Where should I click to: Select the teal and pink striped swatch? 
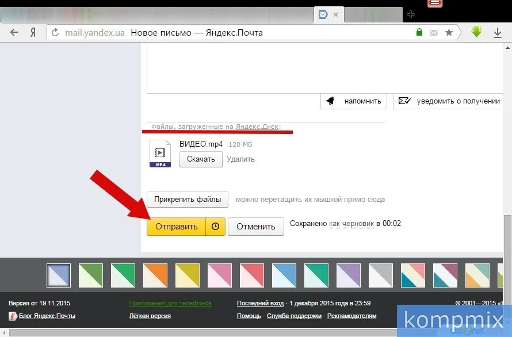click(x=413, y=275)
